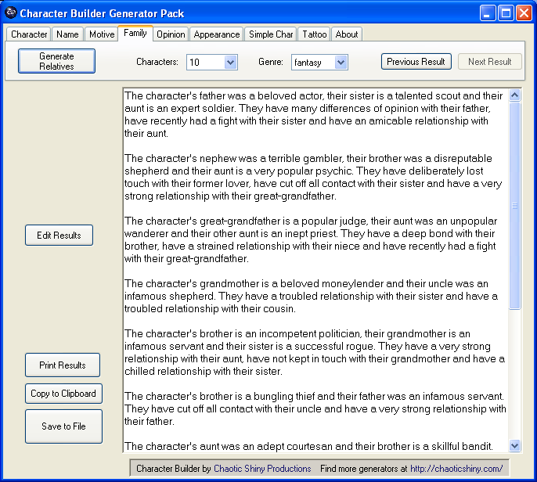Go to the Motive tab
Screen dimensions: 537x482
(102, 34)
